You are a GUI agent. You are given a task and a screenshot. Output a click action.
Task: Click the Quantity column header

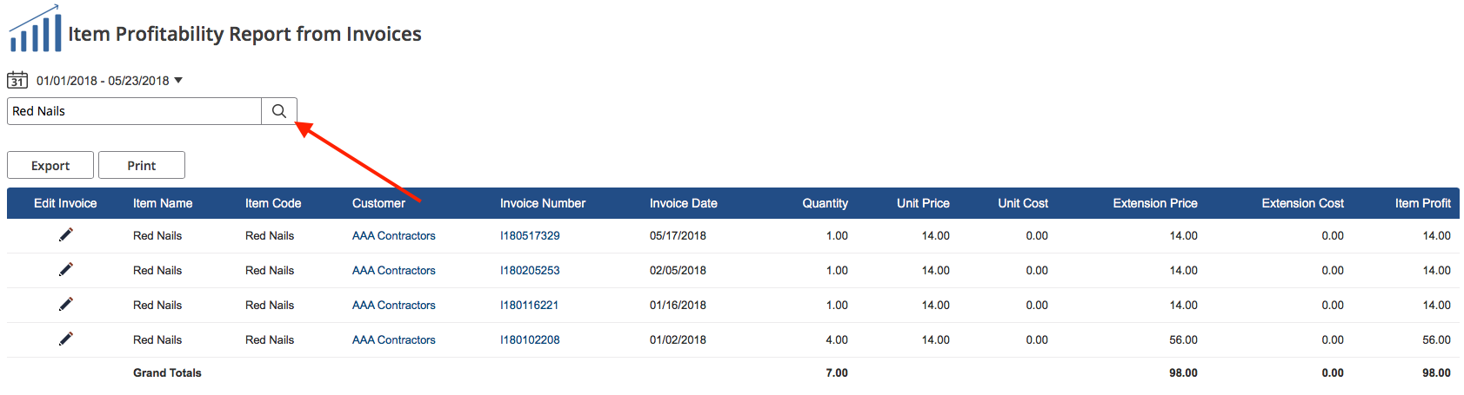tap(825, 203)
